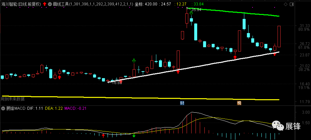
Task: Click the 财 financial marker on the chart
Action: tap(182, 103)
